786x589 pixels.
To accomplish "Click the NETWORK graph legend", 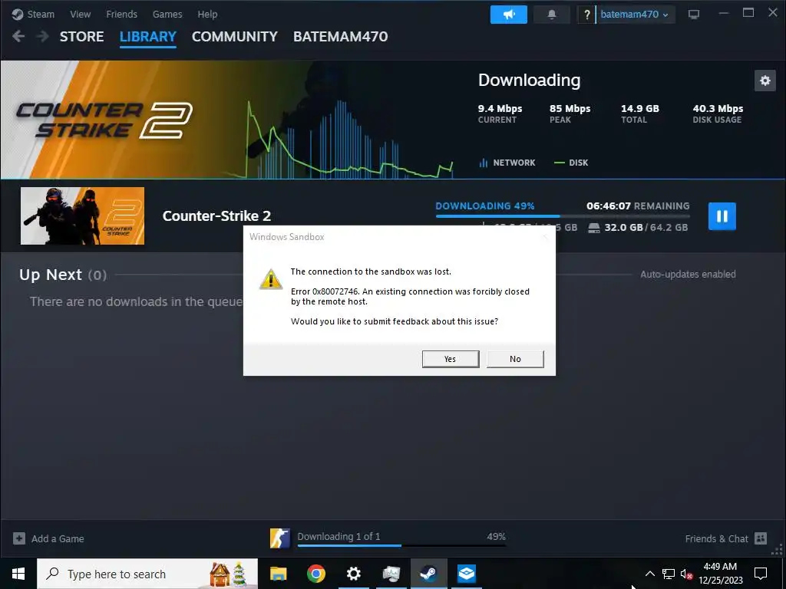I will click(507, 163).
